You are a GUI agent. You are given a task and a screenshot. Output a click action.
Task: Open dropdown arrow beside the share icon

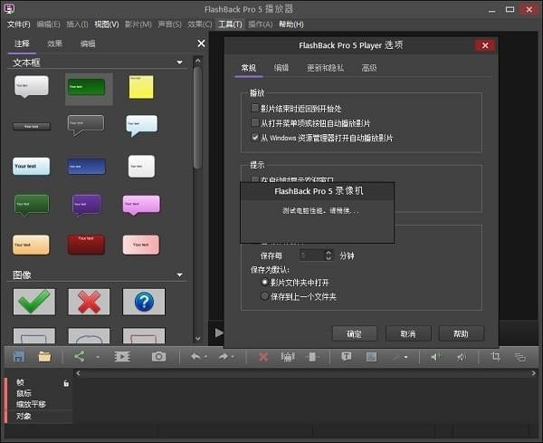(96, 357)
